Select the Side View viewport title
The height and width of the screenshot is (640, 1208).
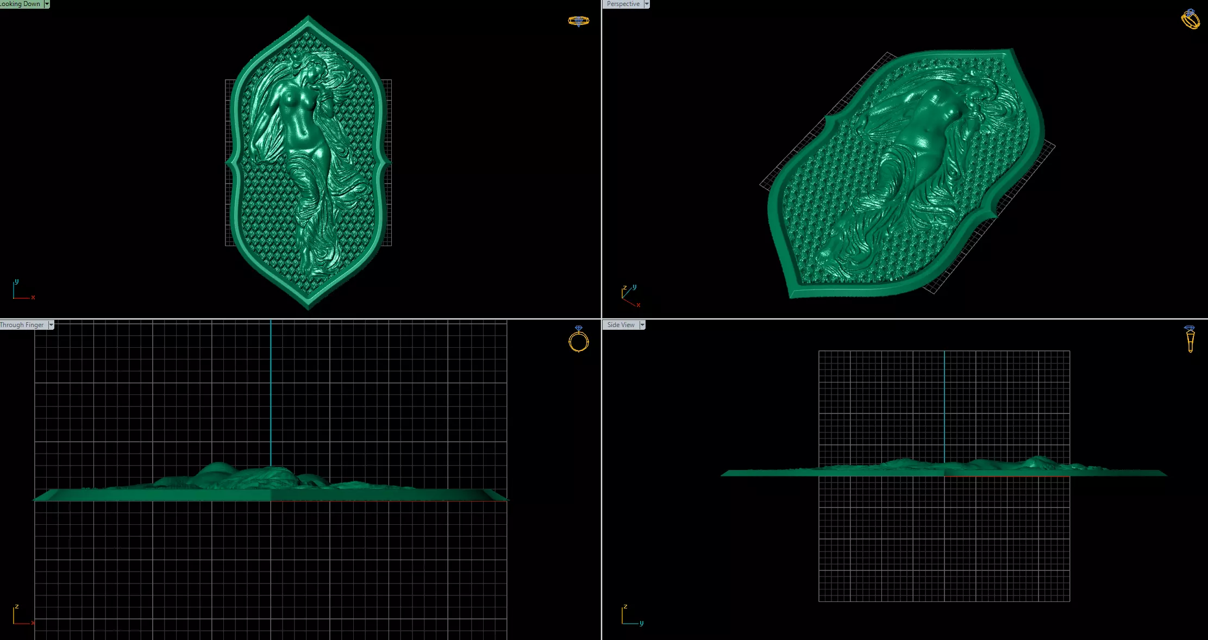click(x=621, y=325)
